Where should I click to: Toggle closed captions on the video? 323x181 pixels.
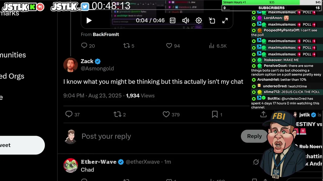(173, 21)
